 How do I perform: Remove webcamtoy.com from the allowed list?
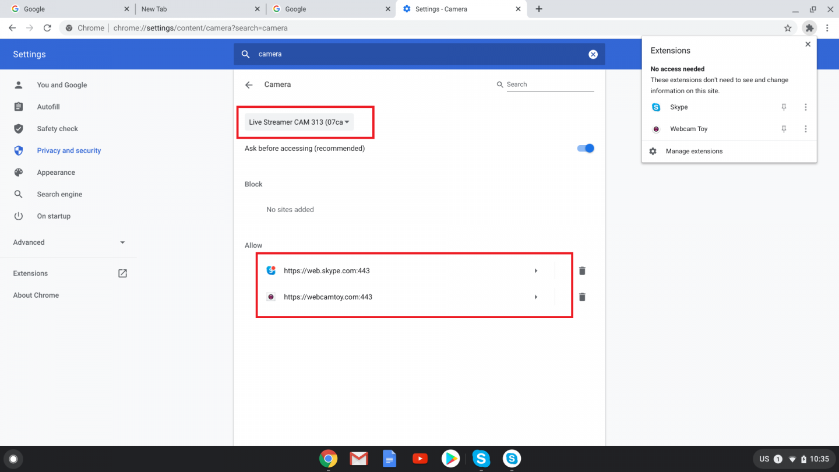pos(581,297)
